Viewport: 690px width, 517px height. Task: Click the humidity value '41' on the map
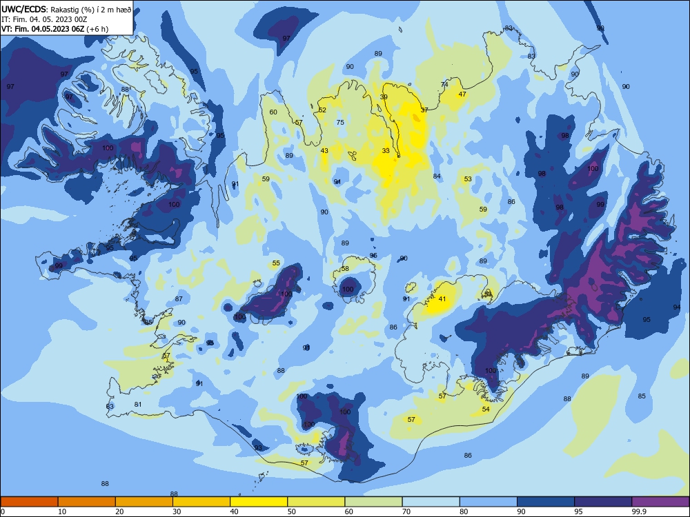(442, 299)
